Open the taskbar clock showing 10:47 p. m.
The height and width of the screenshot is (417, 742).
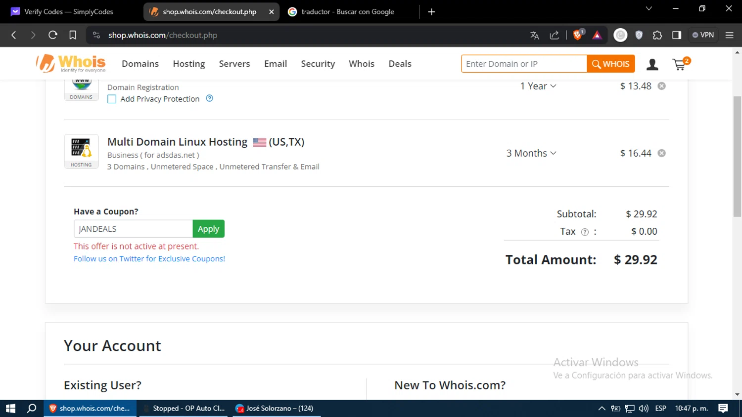point(692,409)
